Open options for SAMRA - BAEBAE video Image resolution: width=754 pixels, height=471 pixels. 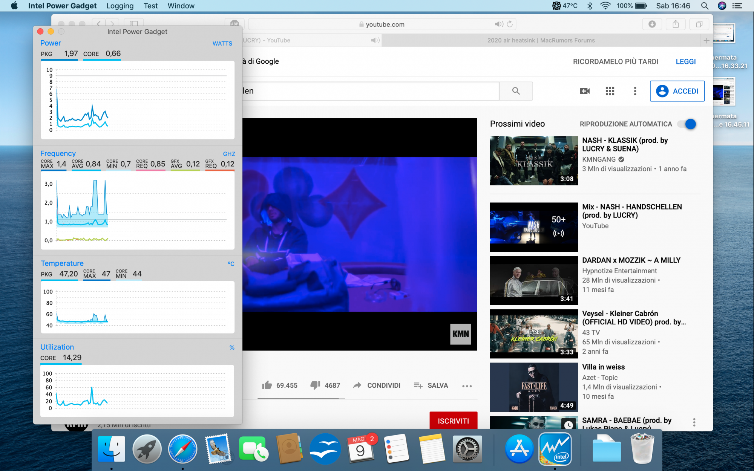694,422
